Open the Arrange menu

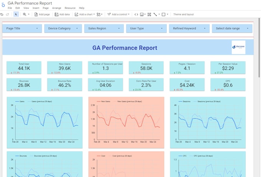click(x=56, y=8)
